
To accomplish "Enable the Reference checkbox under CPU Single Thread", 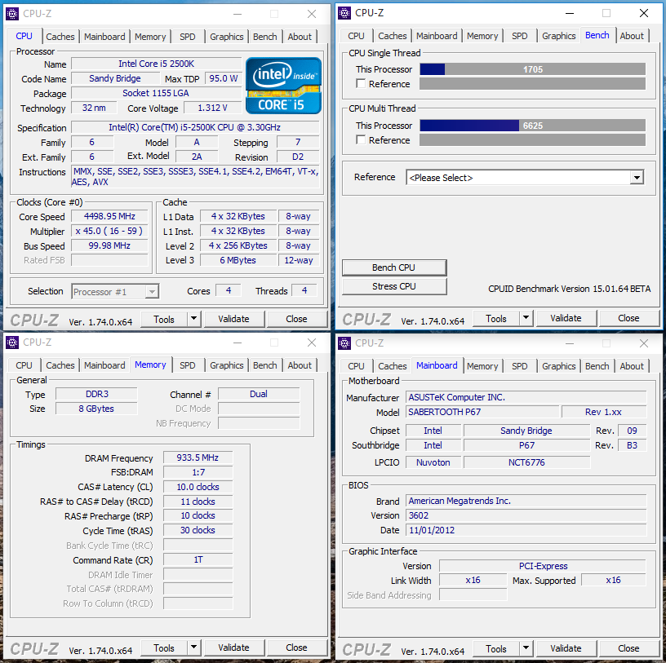I will 361,84.
